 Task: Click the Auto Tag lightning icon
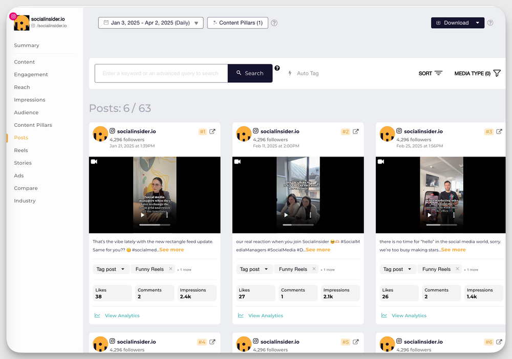[x=291, y=73]
